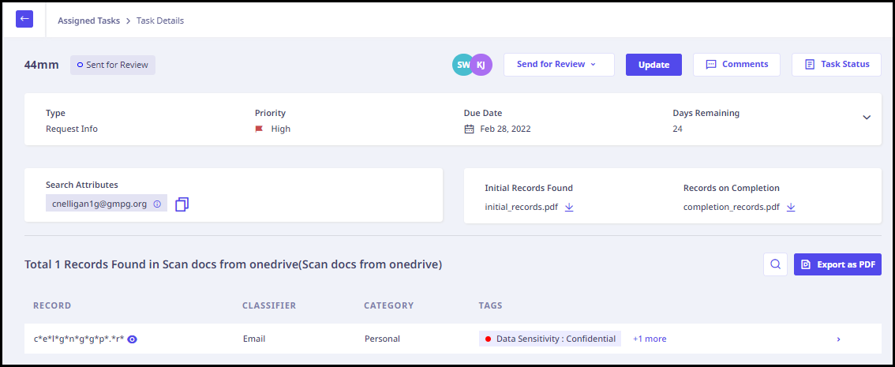
Task: Click the 24 days remaining value
Action: click(677, 129)
